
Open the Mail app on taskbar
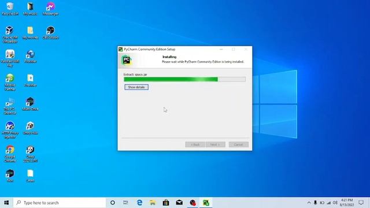(x=179, y=203)
